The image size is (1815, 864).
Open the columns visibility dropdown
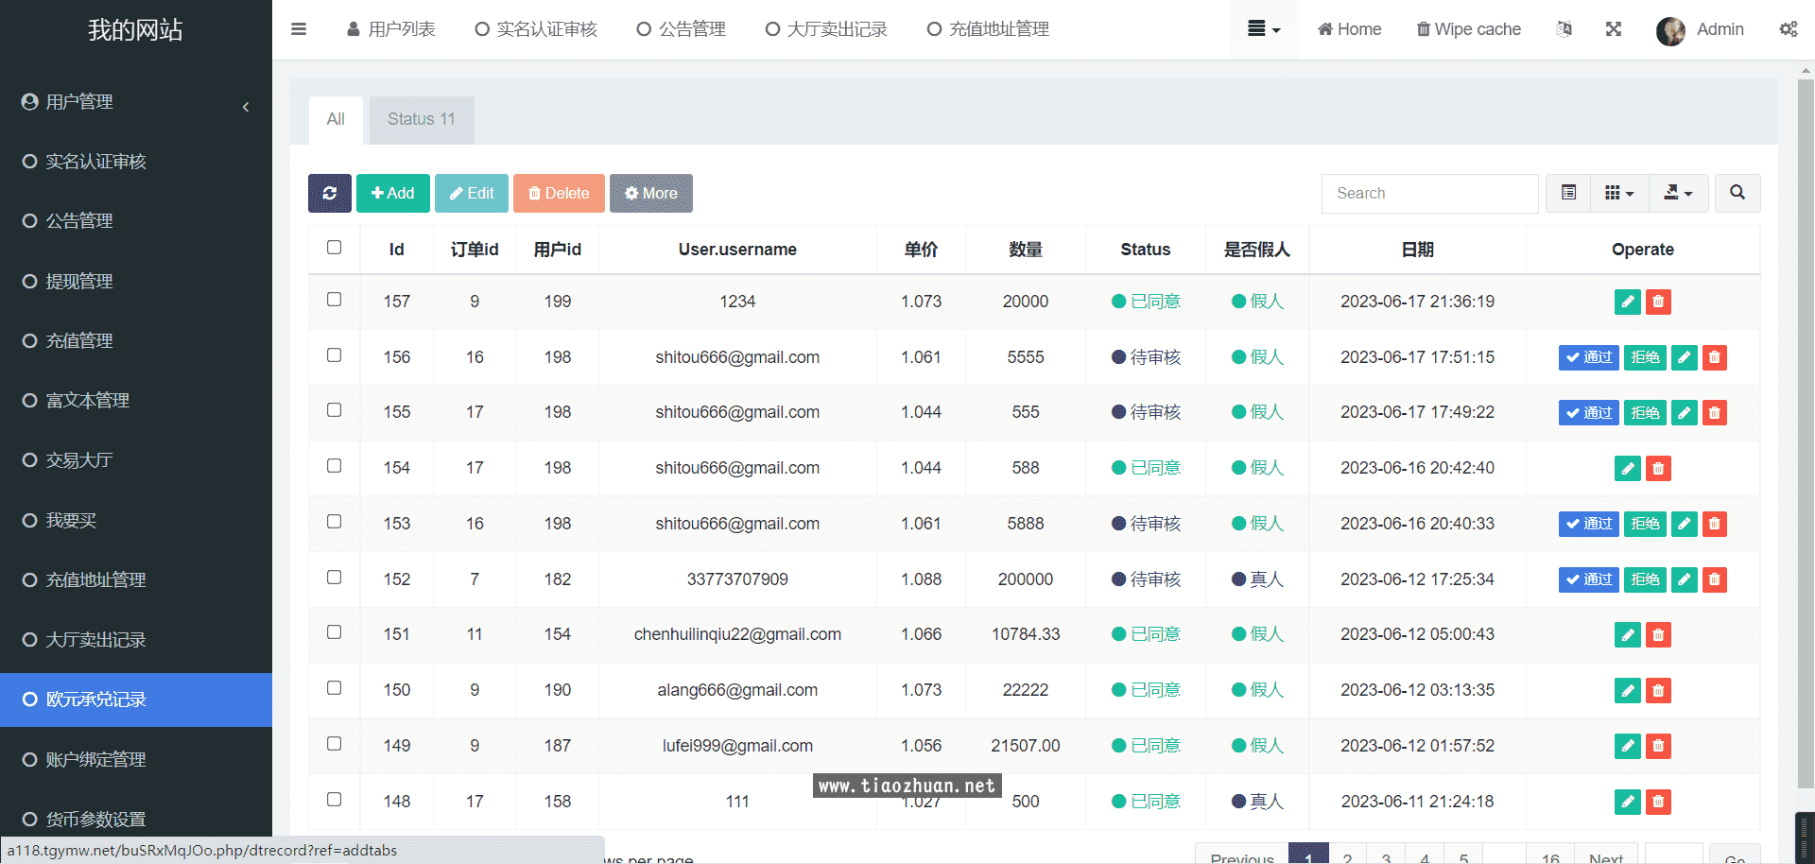pos(1619,193)
